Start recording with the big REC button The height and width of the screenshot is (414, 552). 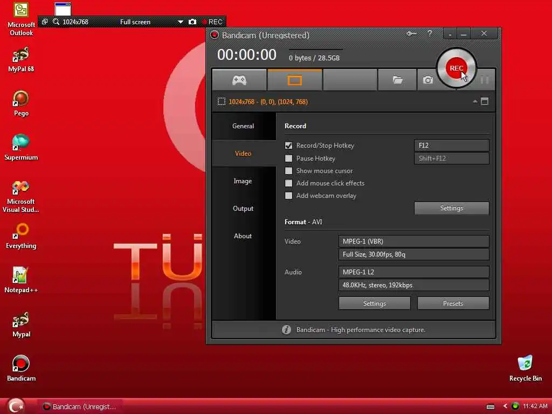click(456, 68)
